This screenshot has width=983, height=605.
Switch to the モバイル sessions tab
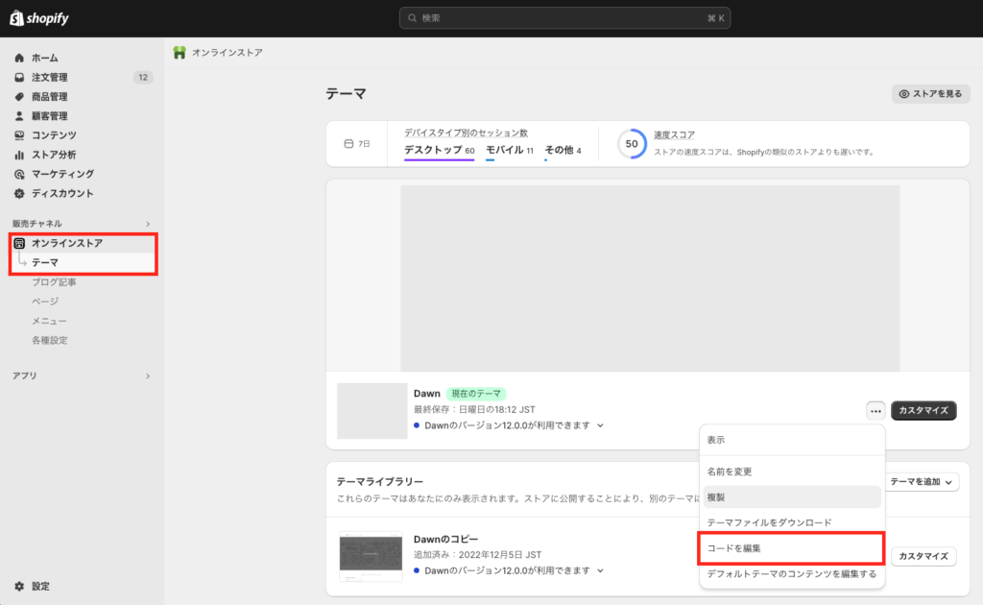point(510,151)
